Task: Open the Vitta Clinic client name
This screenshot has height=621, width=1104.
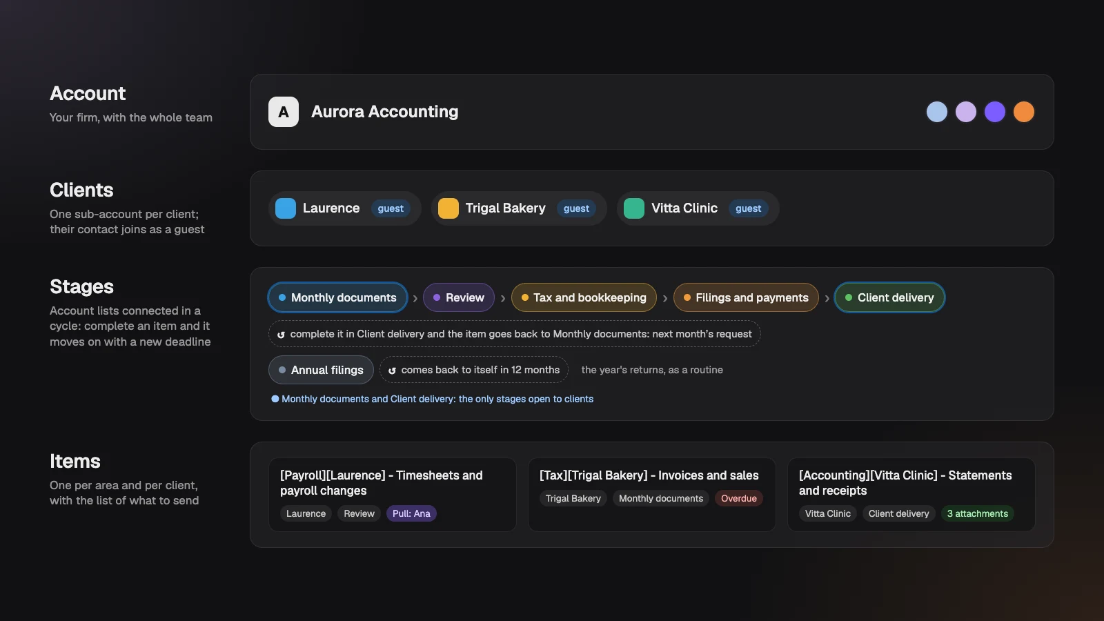Action: (x=684, y=208)
